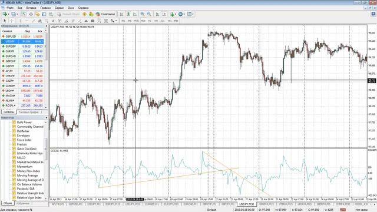Switch chart to bar chart mode

121,14
